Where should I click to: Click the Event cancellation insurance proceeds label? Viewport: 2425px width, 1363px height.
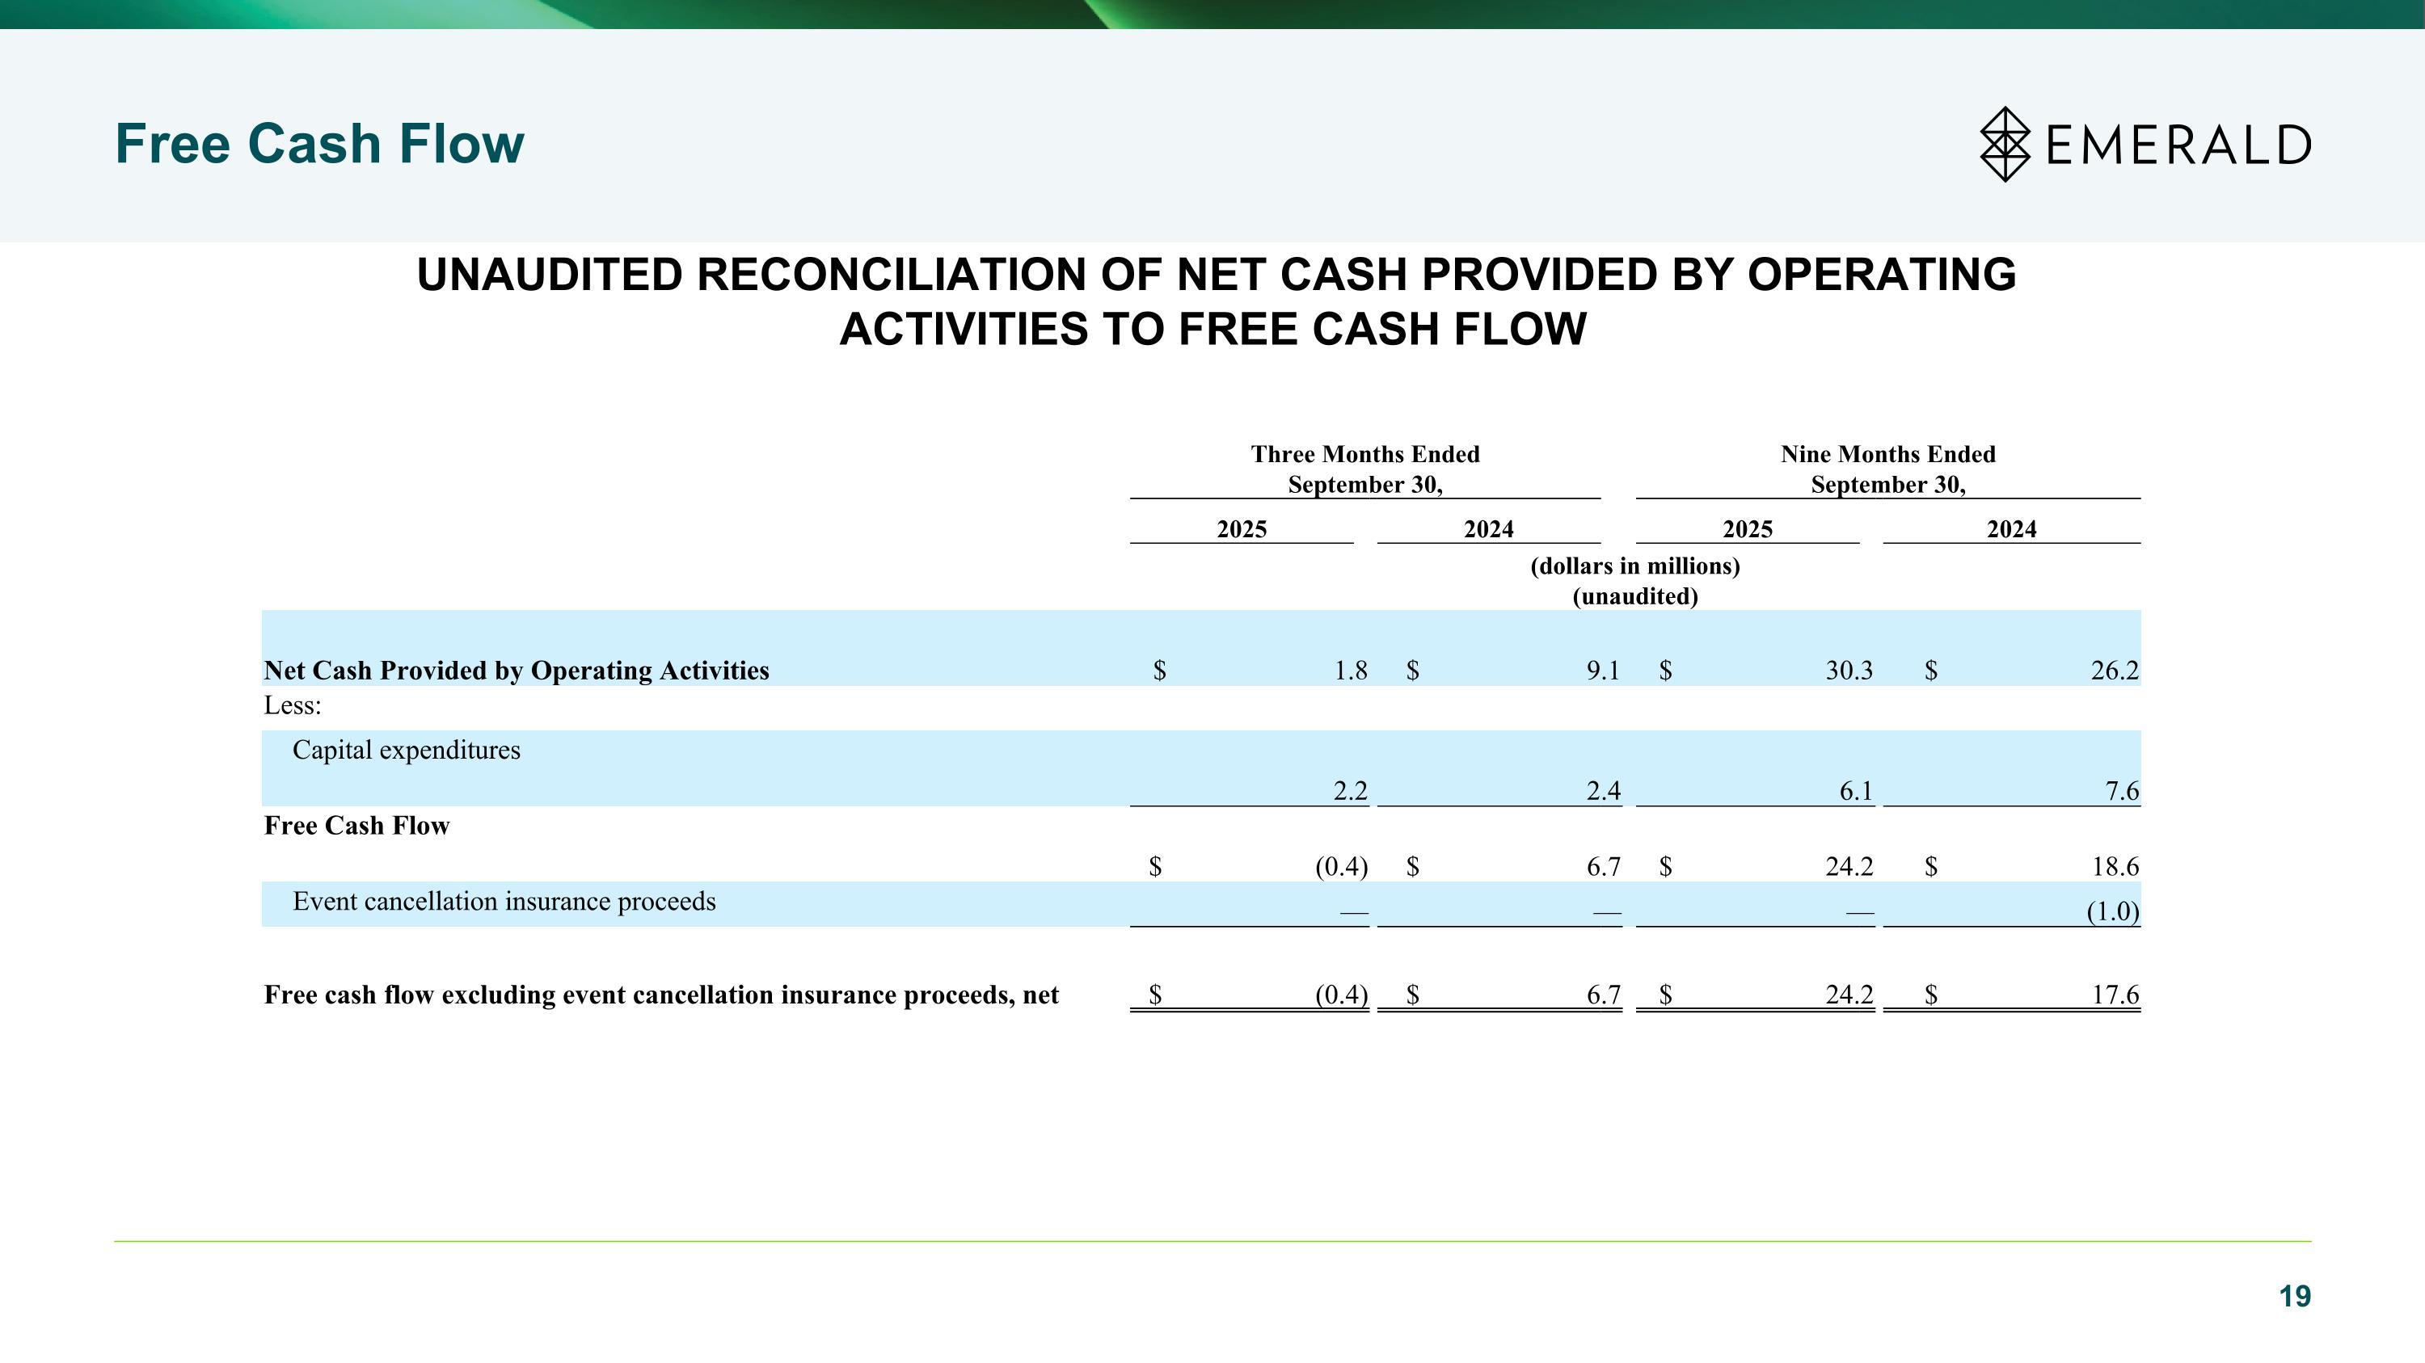click(504, 901)
